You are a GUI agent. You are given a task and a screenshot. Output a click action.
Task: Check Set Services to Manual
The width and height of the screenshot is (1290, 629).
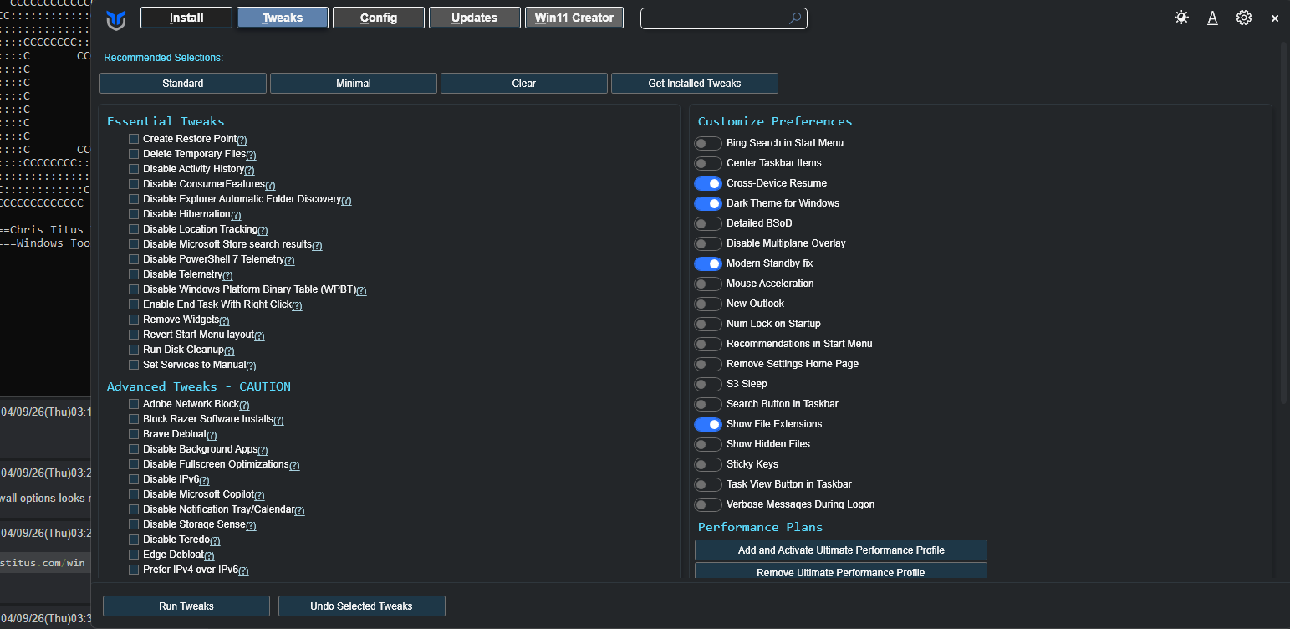tap(134, 365)
